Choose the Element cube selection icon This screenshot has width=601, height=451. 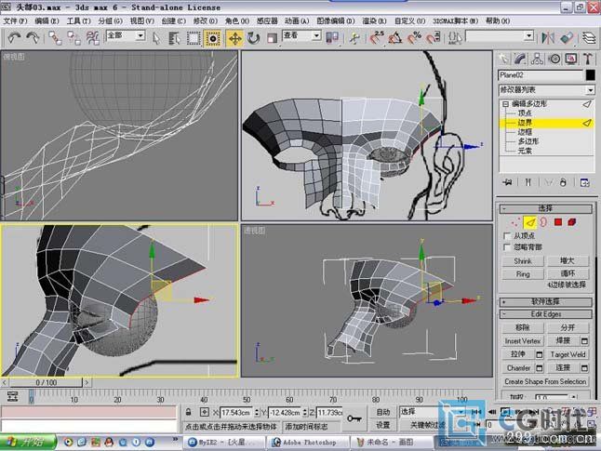point(572,222)
